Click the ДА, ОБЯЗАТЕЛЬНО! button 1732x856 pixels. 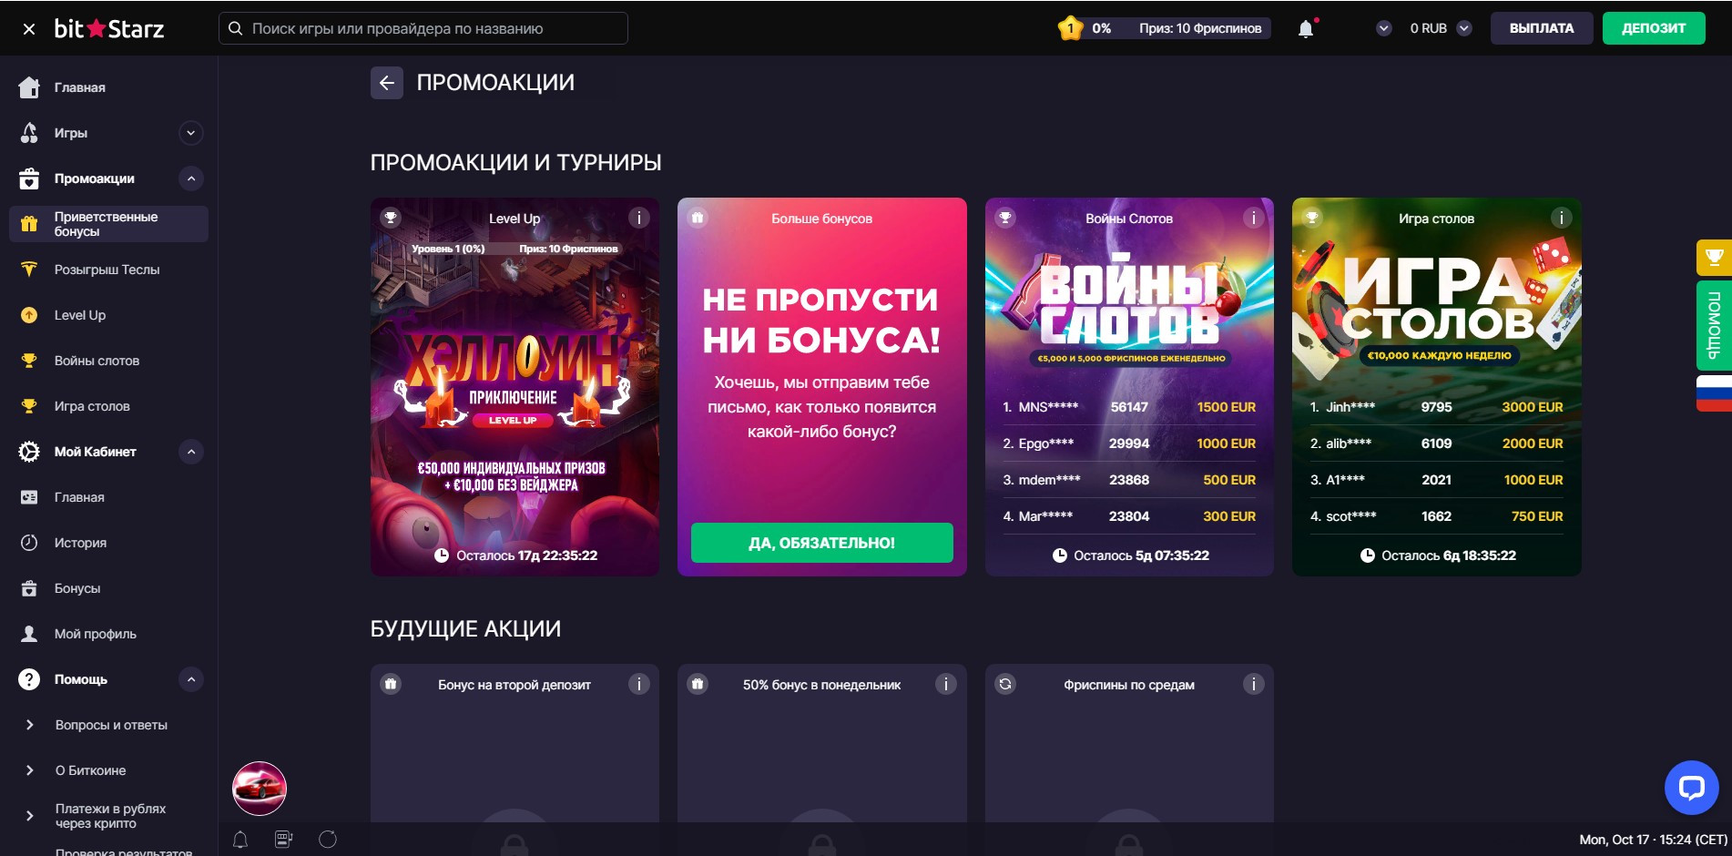(821, 543)
